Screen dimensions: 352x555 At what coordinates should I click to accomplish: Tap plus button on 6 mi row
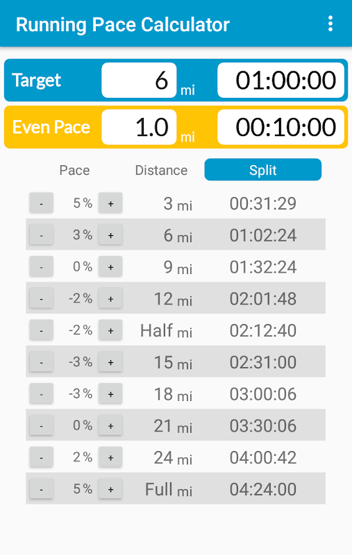[x=110, y=234]
